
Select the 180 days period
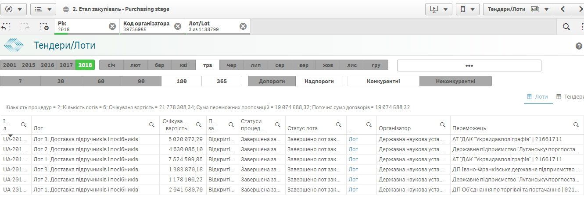182,81
